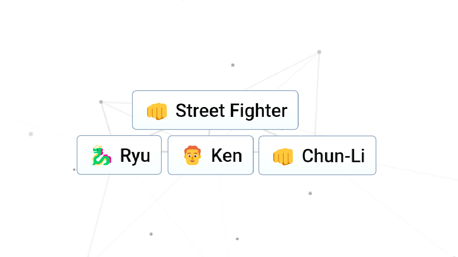
Task: Click the Ryu text label
Action: coord(135,155)
